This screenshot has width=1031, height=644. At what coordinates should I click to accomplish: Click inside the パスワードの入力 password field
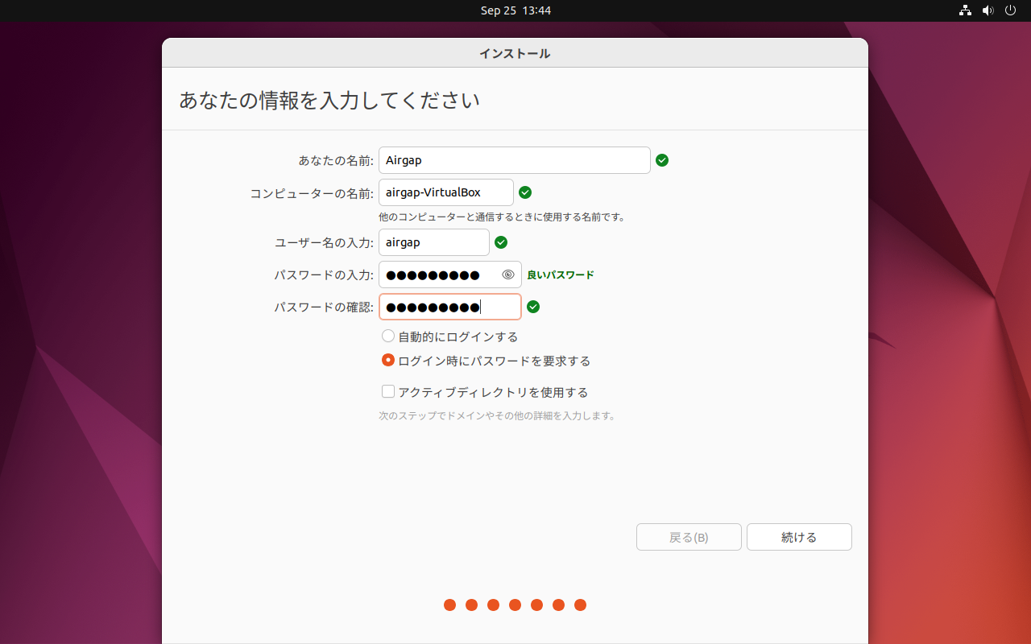(x=439, y=275)
